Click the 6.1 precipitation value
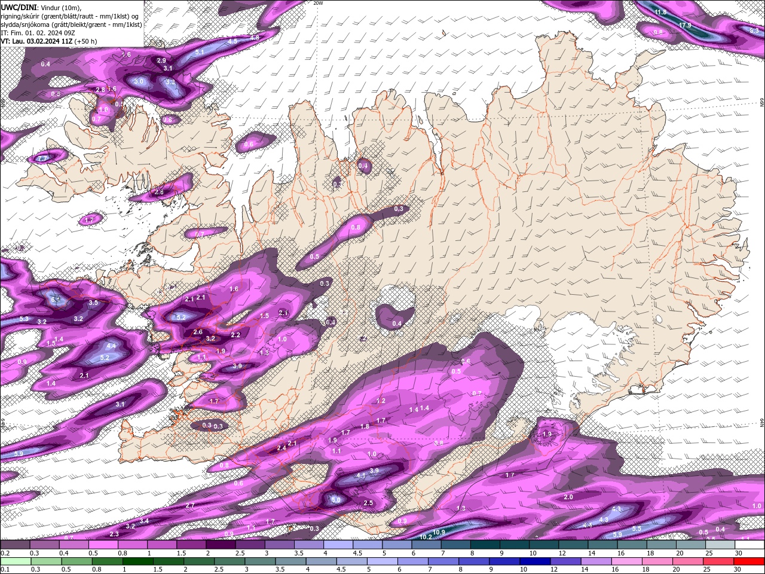 (56, 300)
